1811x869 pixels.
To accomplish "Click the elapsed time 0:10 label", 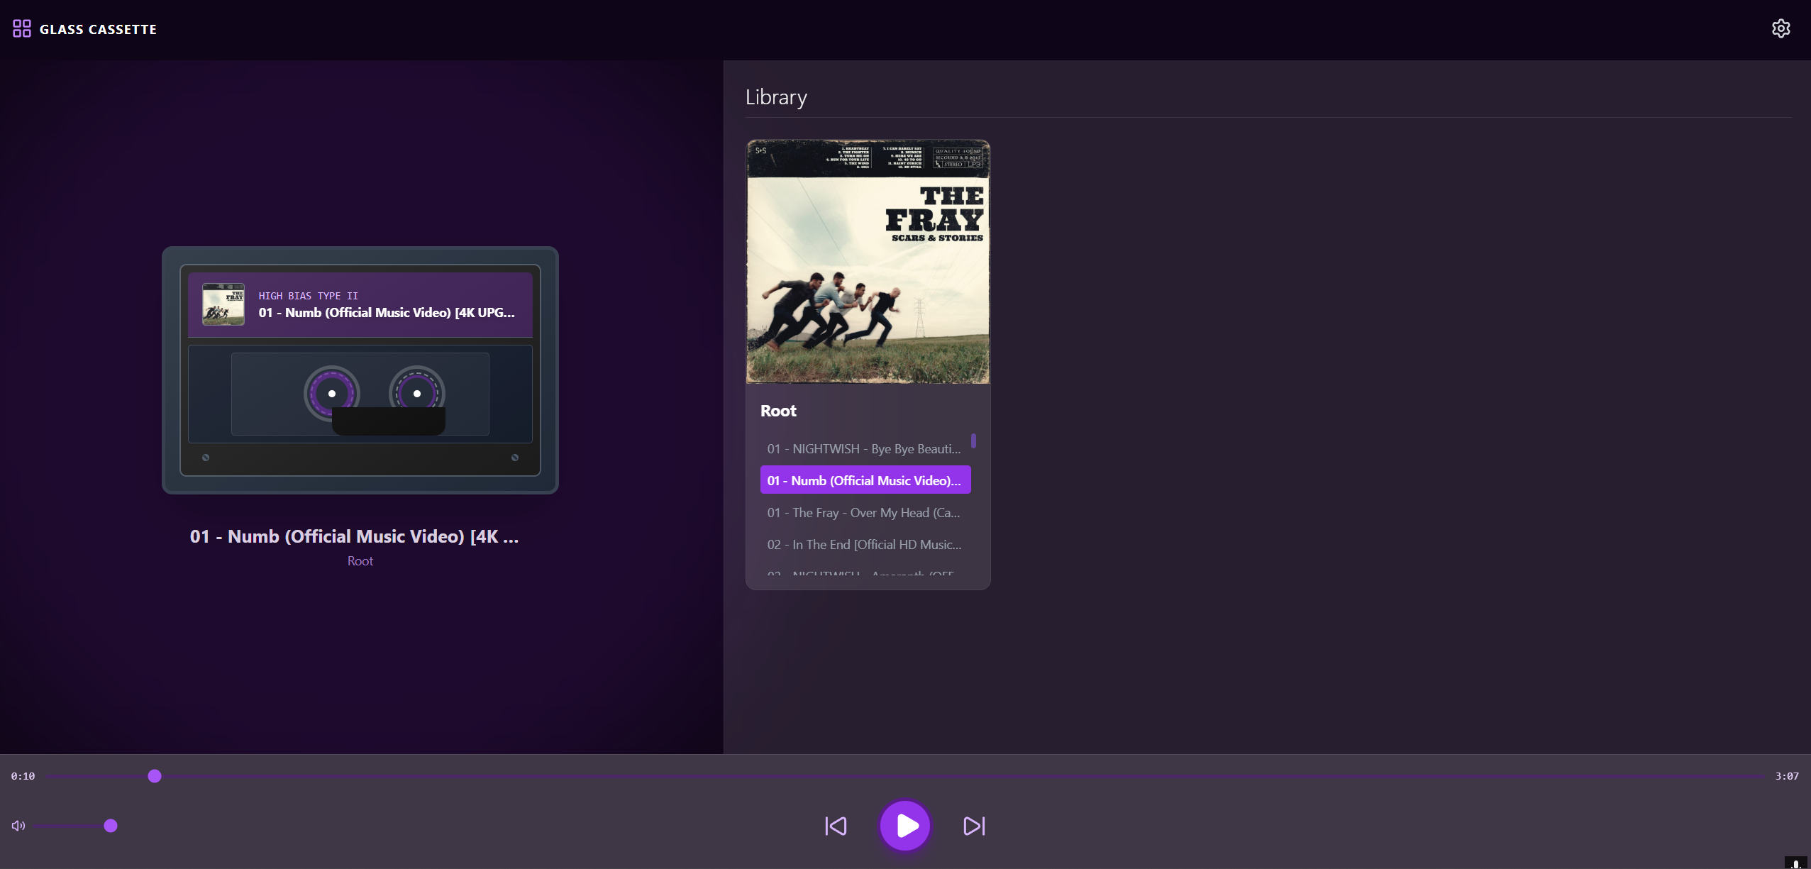I will pyautogui.click(x=23, y=776).
